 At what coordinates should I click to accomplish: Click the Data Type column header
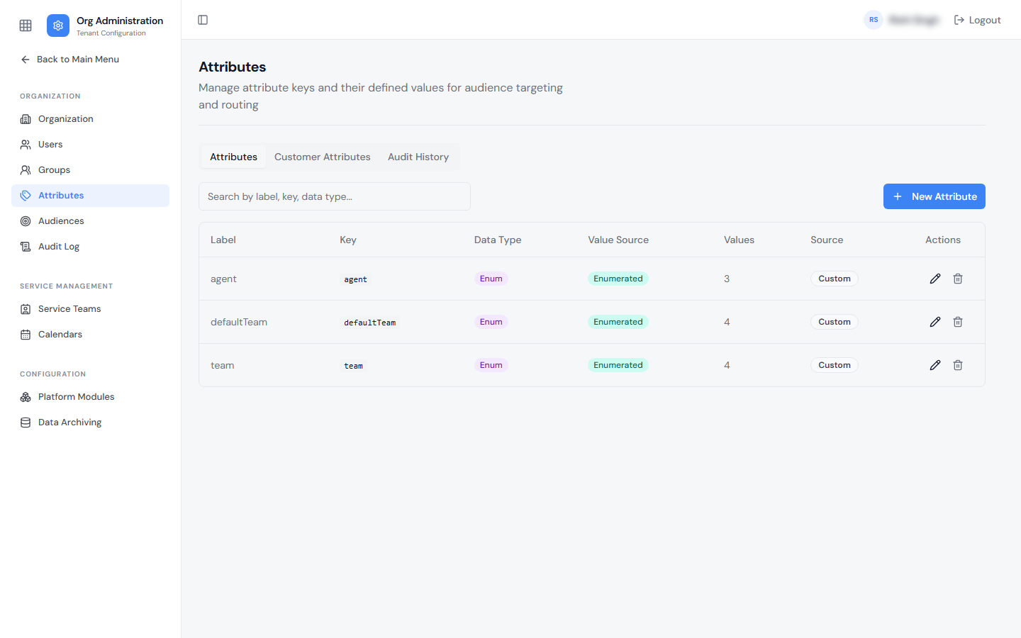(498, 240)
